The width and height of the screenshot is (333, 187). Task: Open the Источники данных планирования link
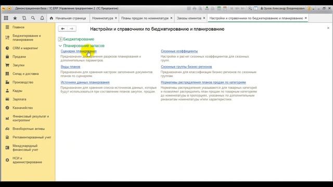(x=85, y=82)
